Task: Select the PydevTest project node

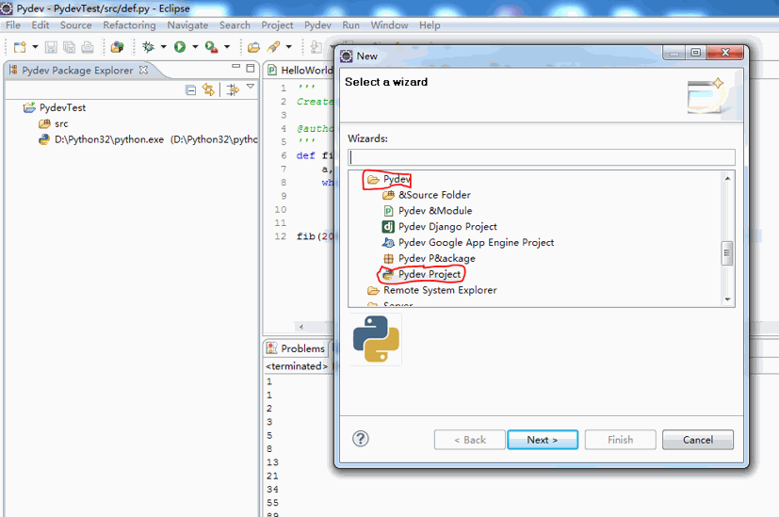Action: coord(62,107)
